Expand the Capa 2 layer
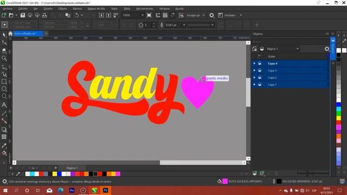The height and width of the screenshot is (195, 347). 254,77
